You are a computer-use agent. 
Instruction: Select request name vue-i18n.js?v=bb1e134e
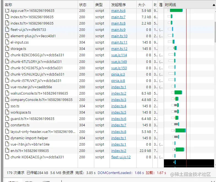click(30, 144)
